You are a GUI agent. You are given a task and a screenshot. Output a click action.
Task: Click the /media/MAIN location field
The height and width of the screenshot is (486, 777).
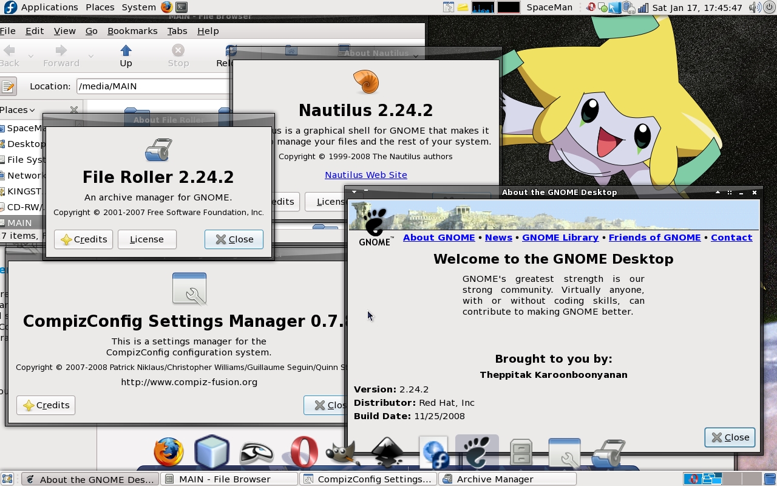(153, 86)
